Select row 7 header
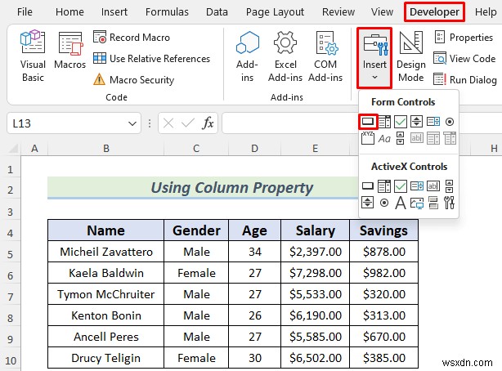The width and height of the screenshot is (502, 371). [11, 297]
